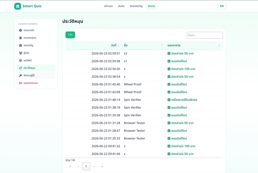This screenshot has width=258, height=173.
Task: Click the รวม 14 total text
Action: (x=70, y=160)
